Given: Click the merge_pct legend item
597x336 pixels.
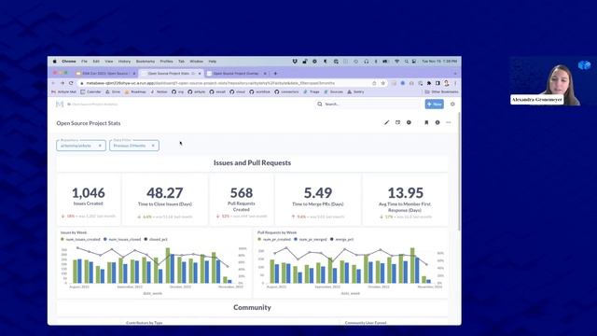Looking at the screenshot, I should point(342,239).
